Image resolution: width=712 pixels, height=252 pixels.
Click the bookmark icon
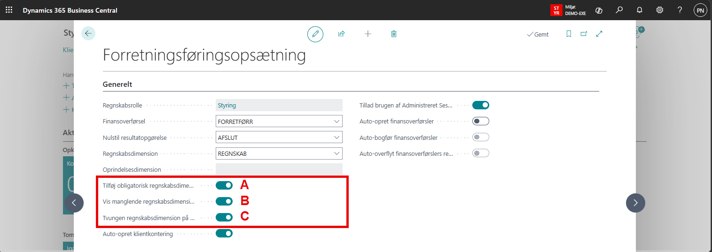pos(569,34)
